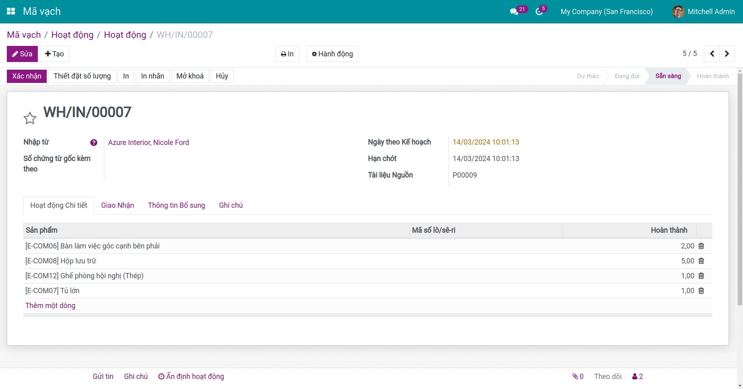Screen dimensions: 743x389
Task: Open the In print dropdown in control panel
Action: (x=287, y=54)
